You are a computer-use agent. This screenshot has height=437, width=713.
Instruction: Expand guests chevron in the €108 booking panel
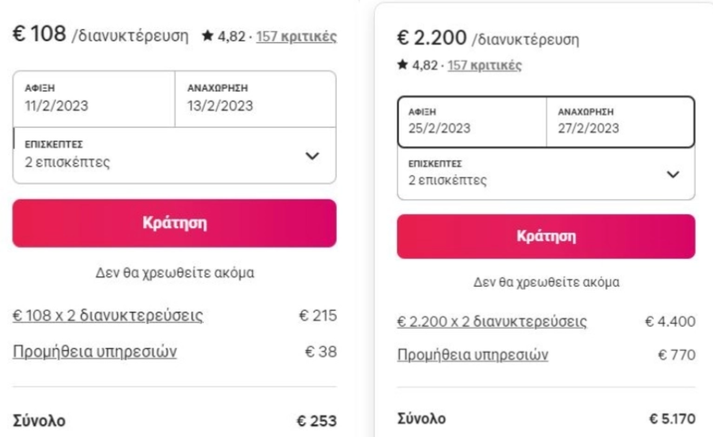tap(314, 157)
